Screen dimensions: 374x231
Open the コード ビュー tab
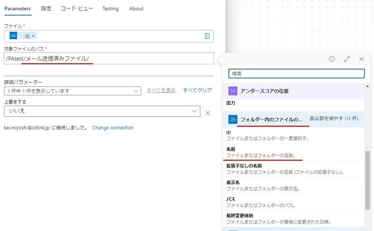[x=77, y=8]
